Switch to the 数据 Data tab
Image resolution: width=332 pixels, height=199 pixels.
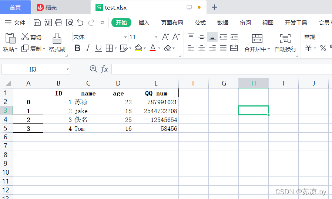pos(223,22)
